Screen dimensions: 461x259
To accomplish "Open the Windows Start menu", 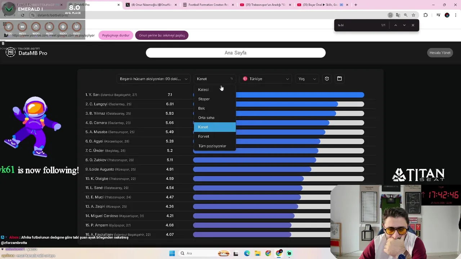I will tap(172, 253).
